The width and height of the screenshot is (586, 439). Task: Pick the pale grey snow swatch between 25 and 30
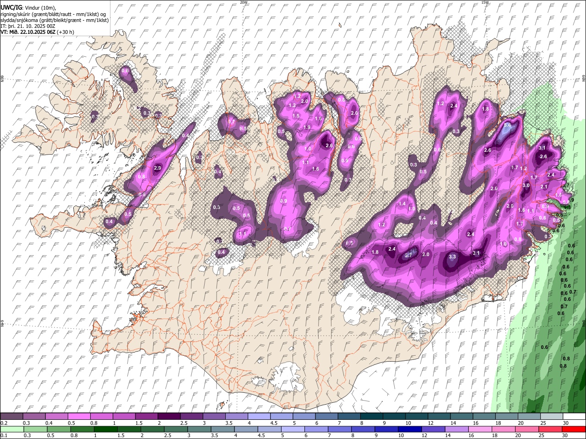pos(551,416)
